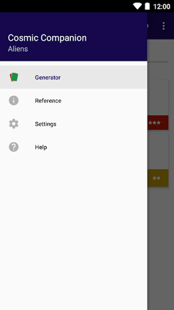Click the Reference info circle icon
This screenshot has width=174, height=310.
(x=14, y=101)
